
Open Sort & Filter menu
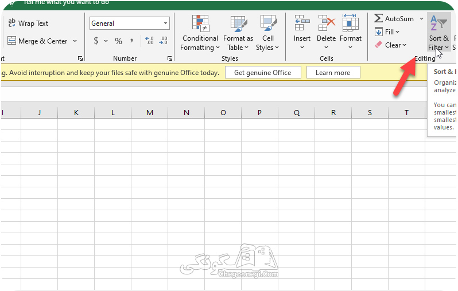tap(438, 32)
